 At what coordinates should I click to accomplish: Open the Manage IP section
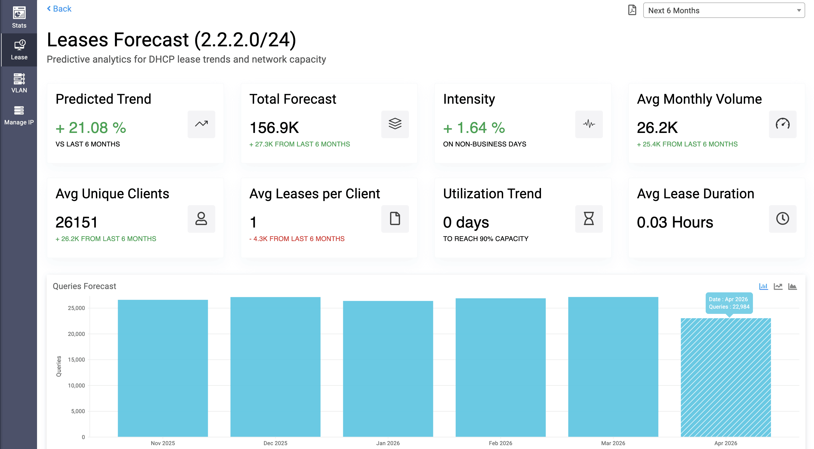19,115
